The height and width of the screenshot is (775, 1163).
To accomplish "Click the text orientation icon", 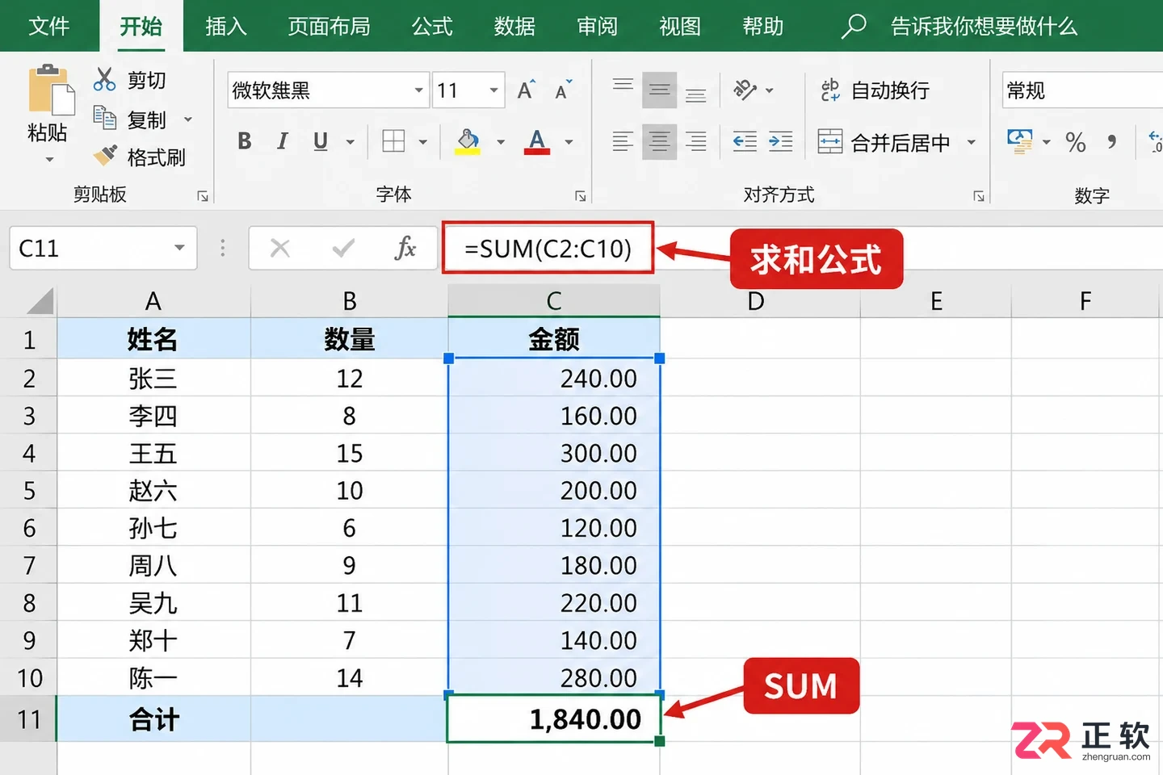I will tap(745, 90).
